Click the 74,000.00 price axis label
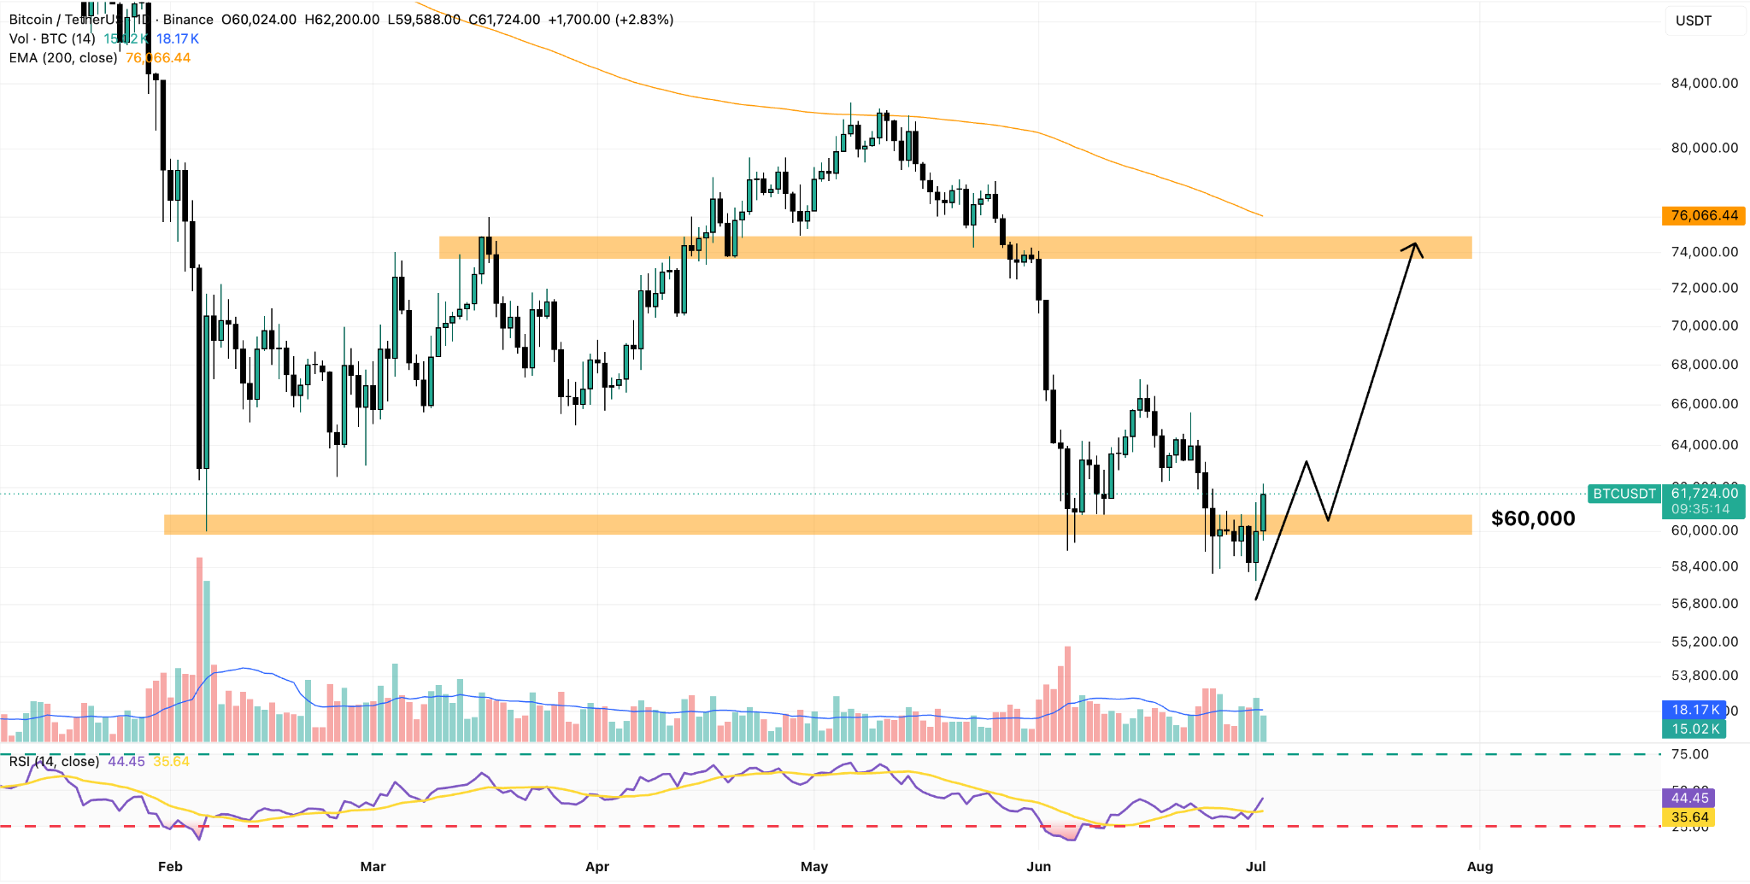The image size is (1750, 884). click(x=1705, y=252)
